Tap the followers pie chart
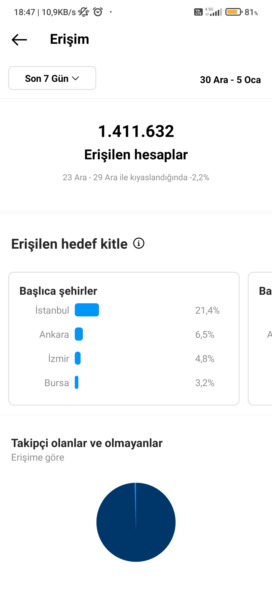This screenshot has width=272, height=589. 136,522
